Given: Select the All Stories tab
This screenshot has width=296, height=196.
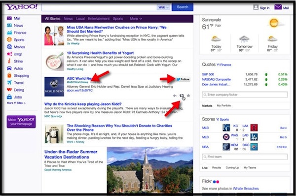Looking at the screenshot, I should pyautogui.click(x=52, y=19).
